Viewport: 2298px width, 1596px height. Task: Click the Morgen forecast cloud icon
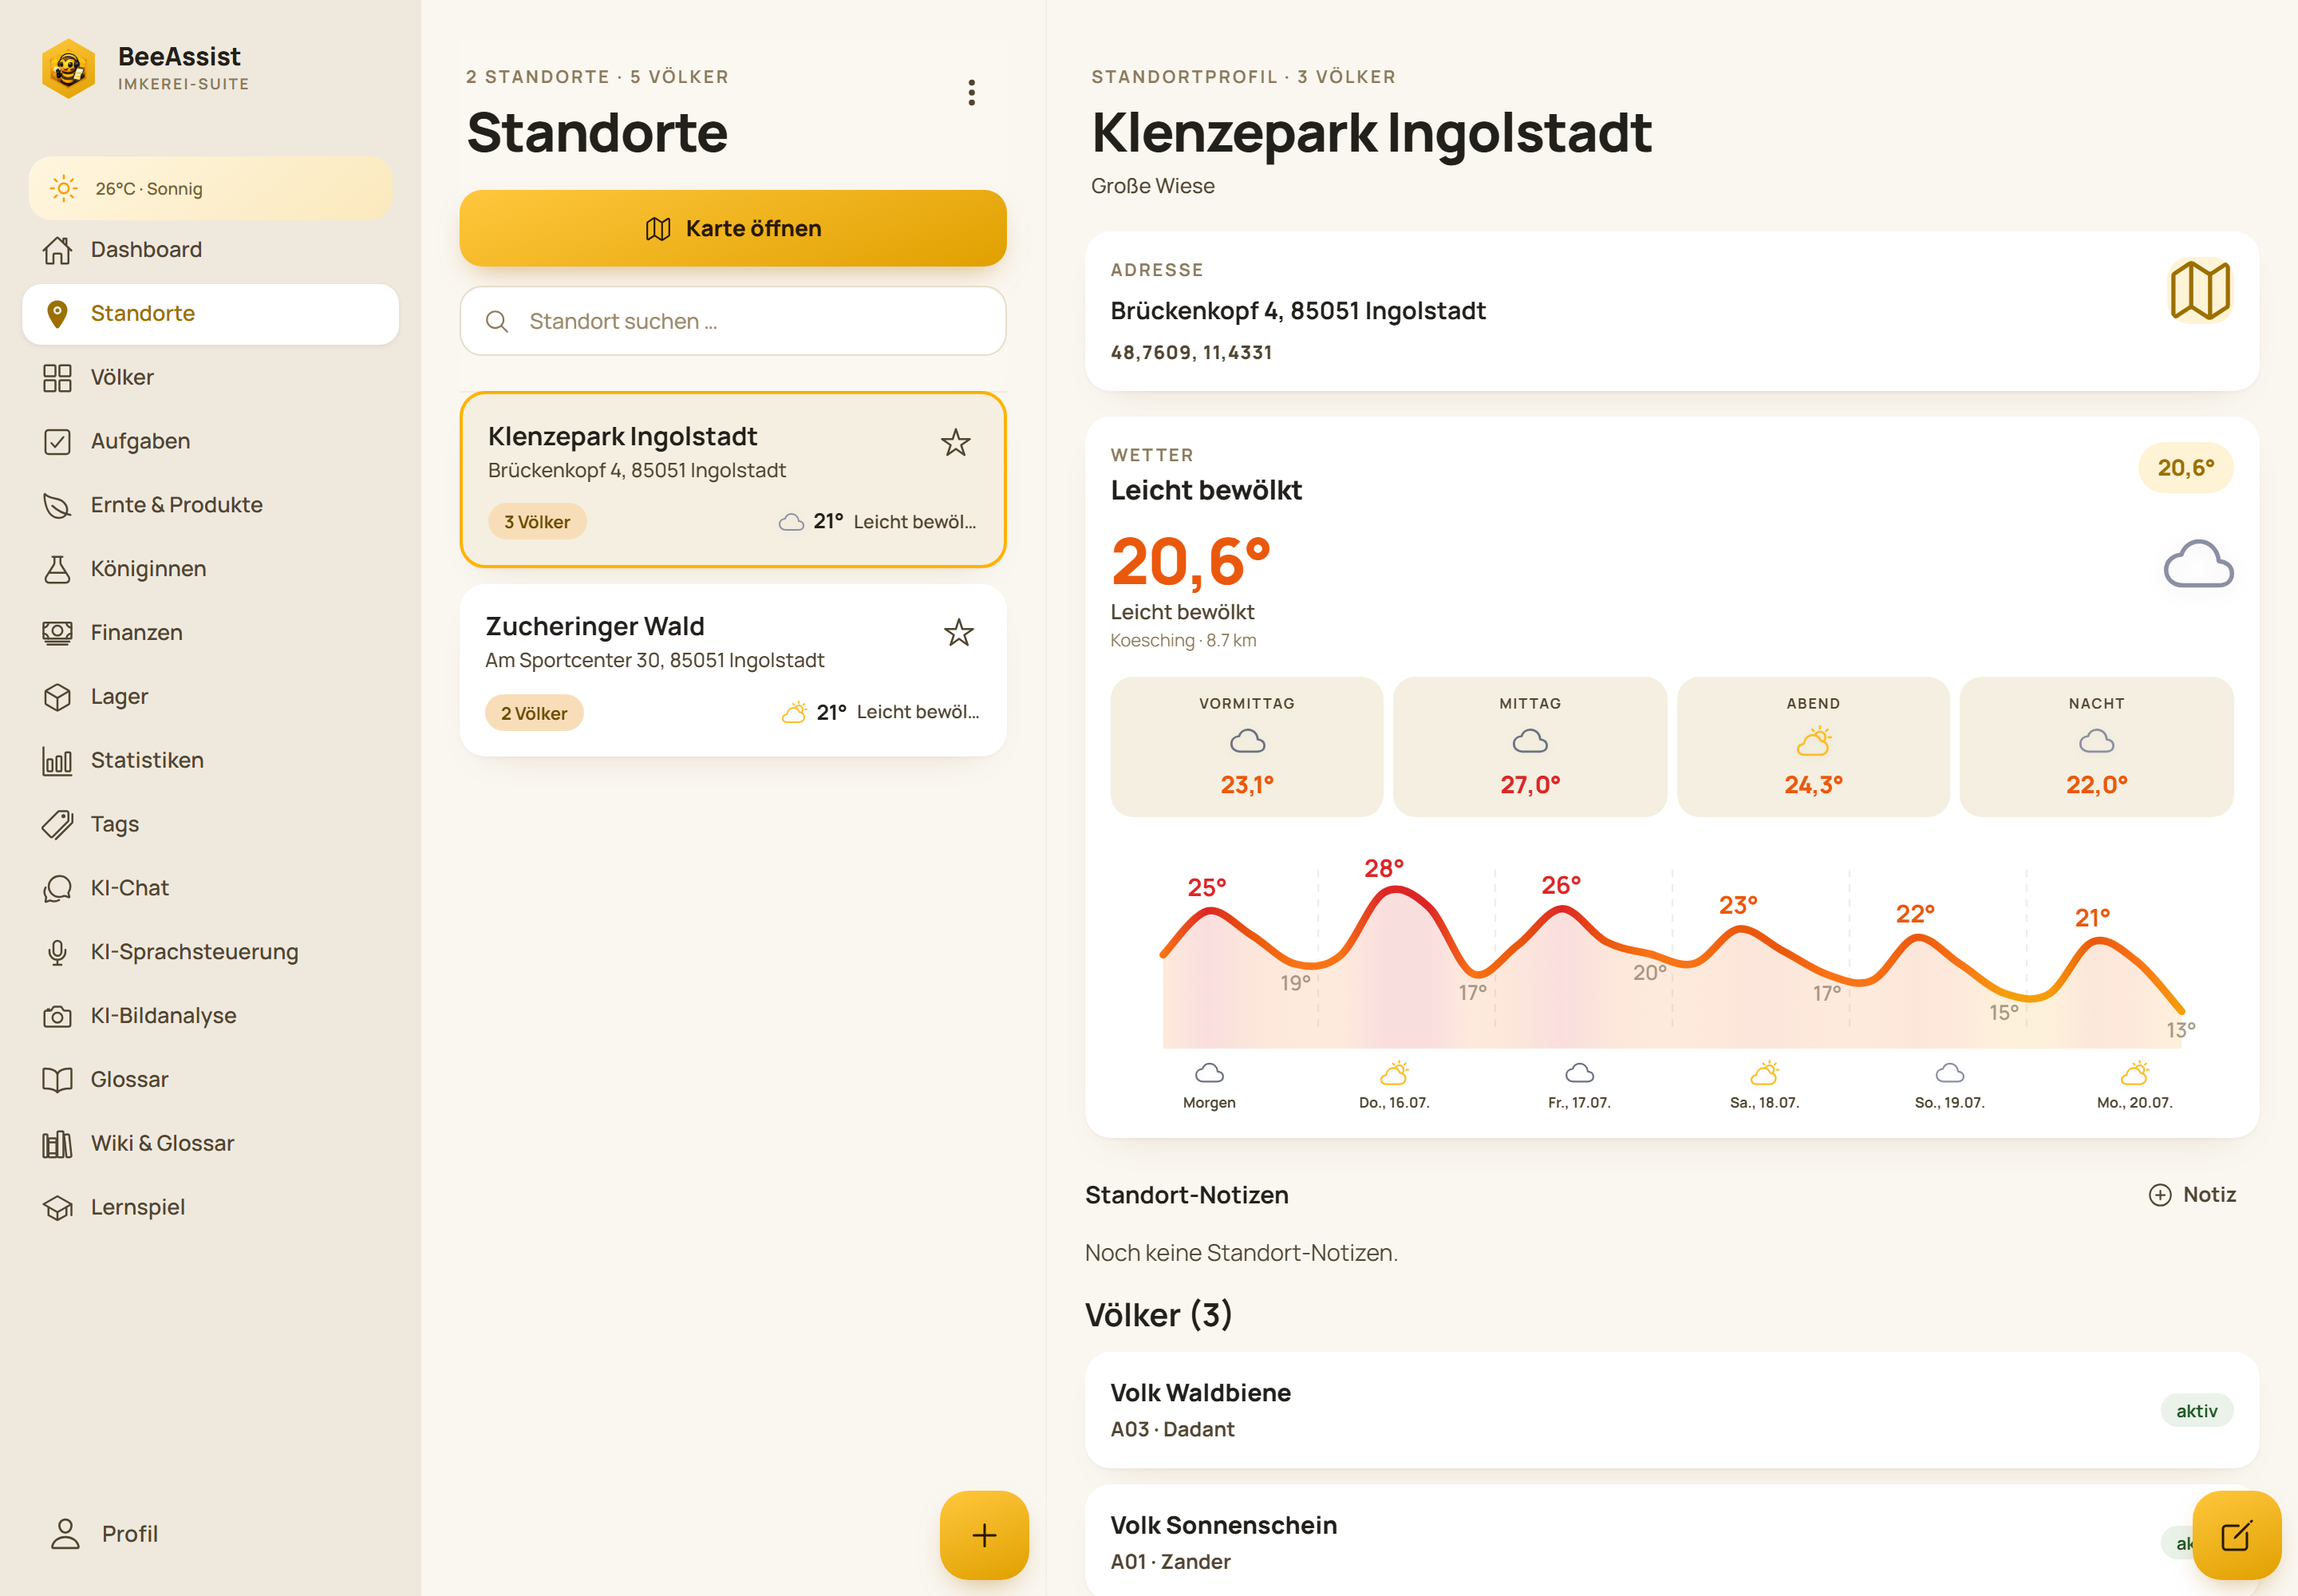[1209, 1073]
